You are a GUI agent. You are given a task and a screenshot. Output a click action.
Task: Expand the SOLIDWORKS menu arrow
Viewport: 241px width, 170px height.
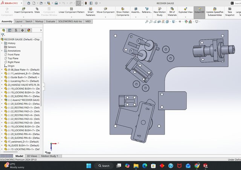pyautogui.click(x=21, y=3)
